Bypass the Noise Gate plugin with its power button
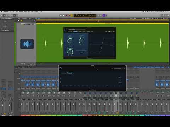The height and width of the screenshot is (127, 170). click(x=66, y=30)
